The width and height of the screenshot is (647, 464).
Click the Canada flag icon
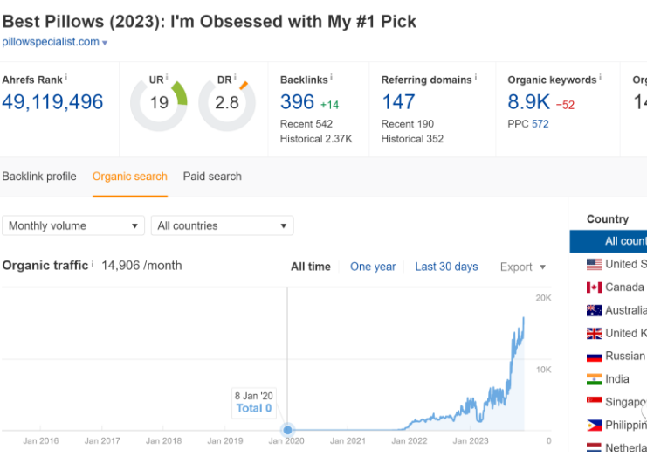(594, 287)
